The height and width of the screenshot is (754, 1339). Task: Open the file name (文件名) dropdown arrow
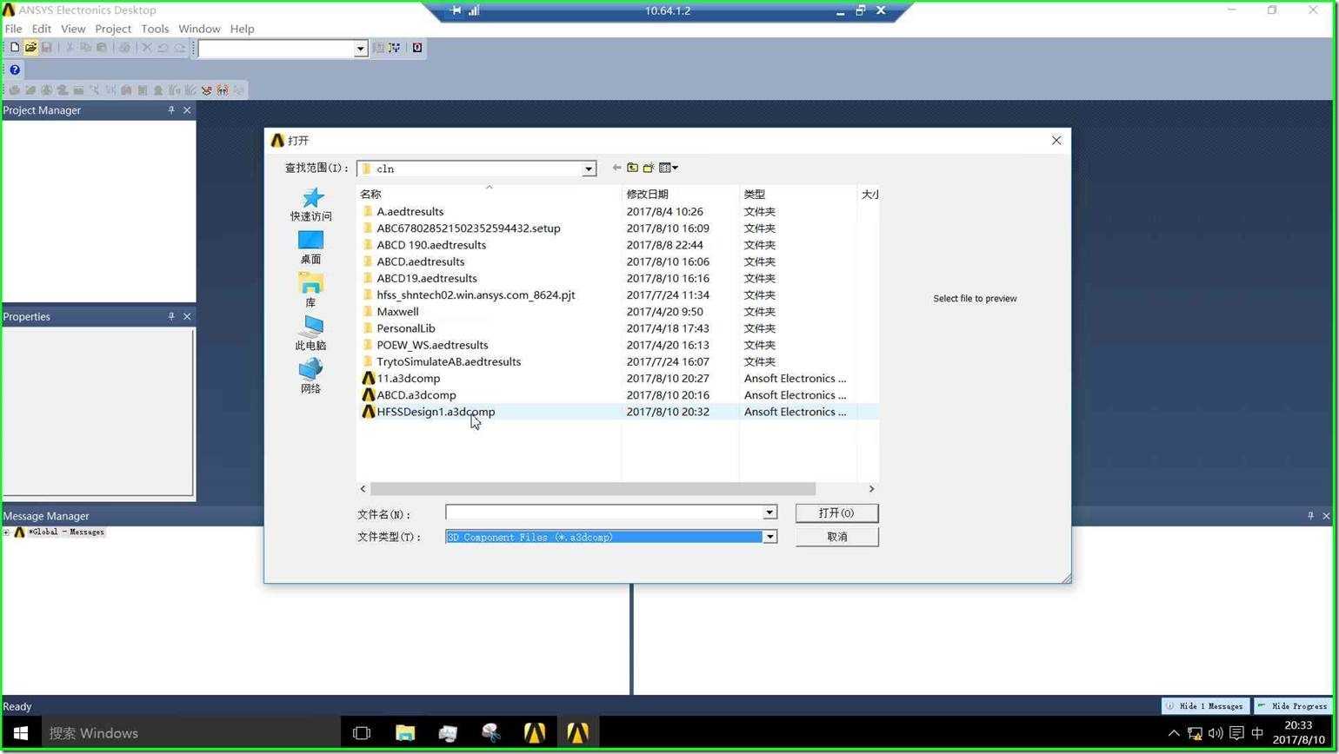pos(769,513)
